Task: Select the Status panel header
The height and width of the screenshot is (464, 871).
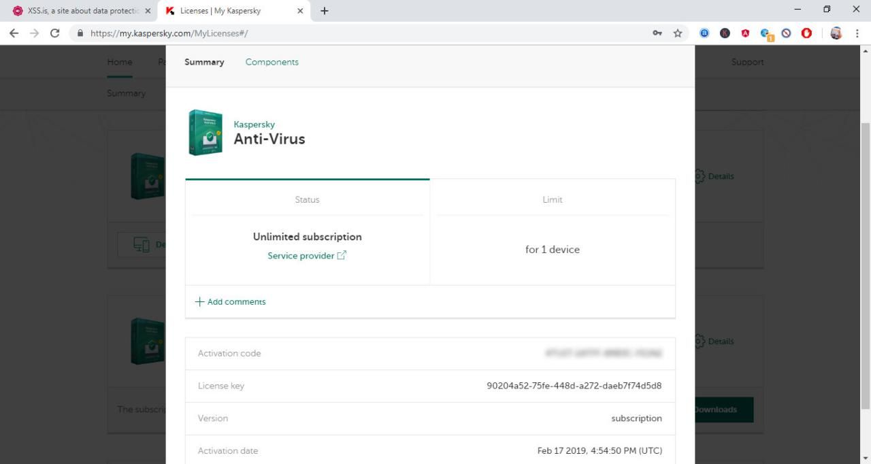Action: pos(307,199)
